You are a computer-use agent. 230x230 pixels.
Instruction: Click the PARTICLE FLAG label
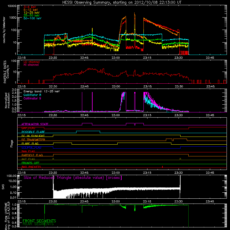click(x=32, y=155)
